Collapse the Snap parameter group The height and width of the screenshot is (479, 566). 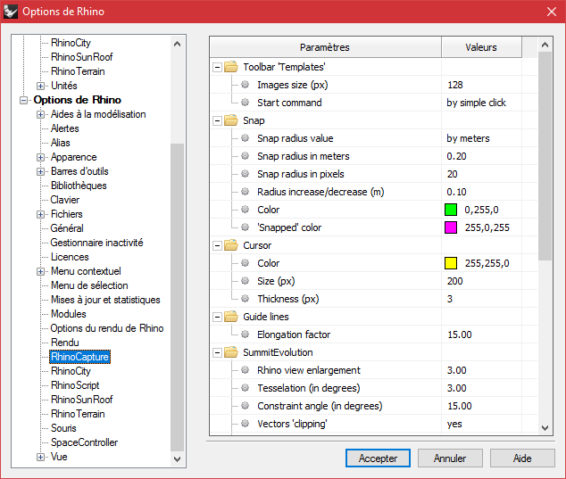(217, 120)
